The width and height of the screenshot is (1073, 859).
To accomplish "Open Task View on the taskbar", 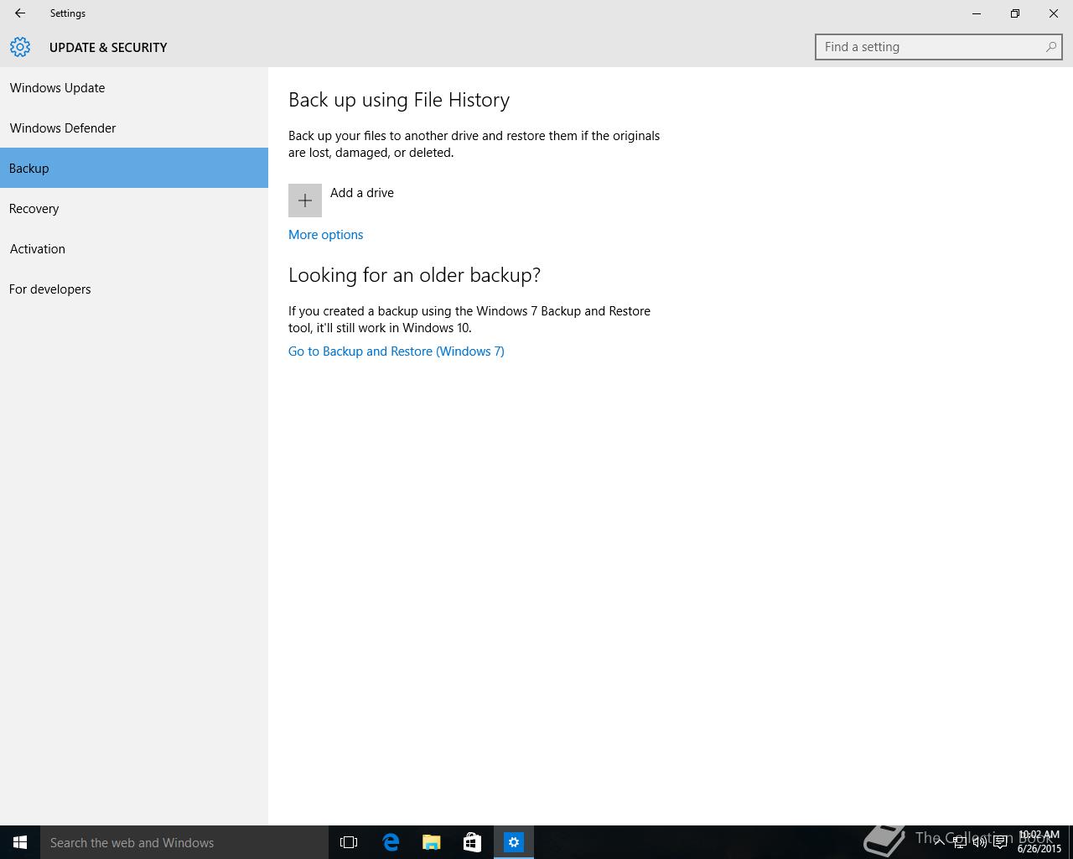I will tap(349, 842).
